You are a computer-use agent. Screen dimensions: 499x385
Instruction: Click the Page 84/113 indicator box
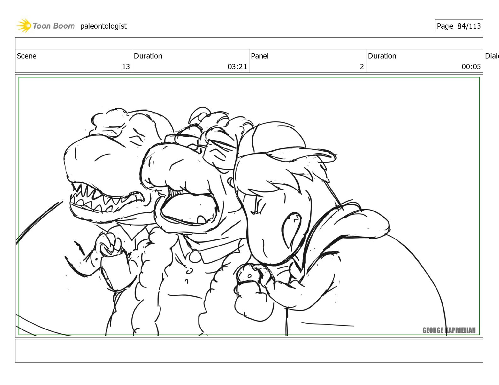[x=459, y=26]
